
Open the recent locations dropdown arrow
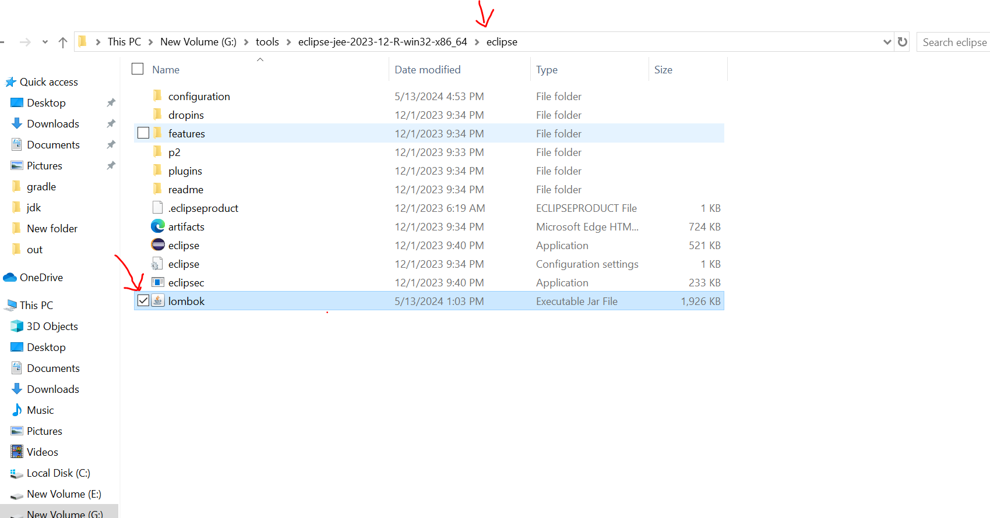click(x=45, y=42)
